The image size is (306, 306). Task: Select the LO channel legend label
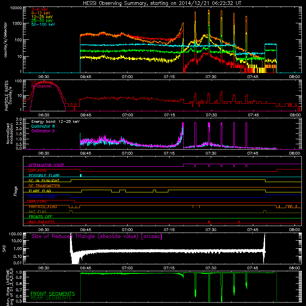pos(42,82)
